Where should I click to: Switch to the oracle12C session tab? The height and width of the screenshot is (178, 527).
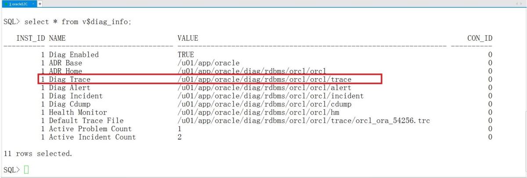[18, 3]
